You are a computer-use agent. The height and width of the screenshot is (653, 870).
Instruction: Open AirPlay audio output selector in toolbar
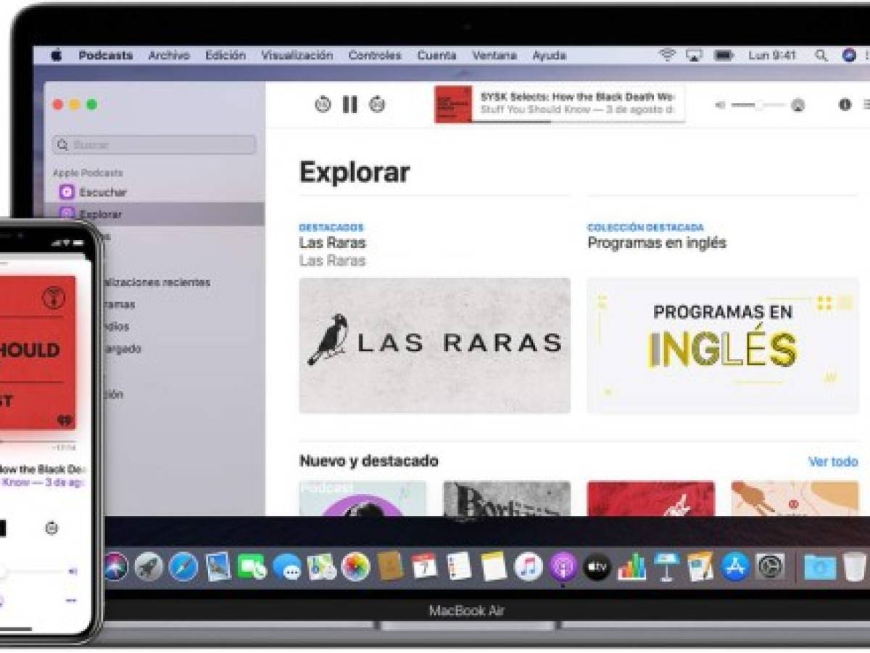[x=797, y=105]
